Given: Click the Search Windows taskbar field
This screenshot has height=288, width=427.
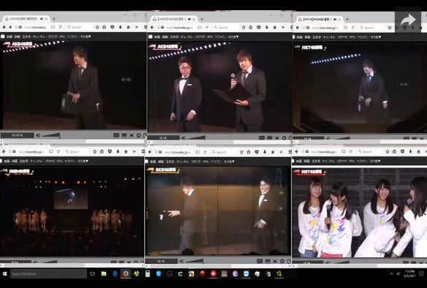Looking at the screenshot, I should [x=48, y=273].
